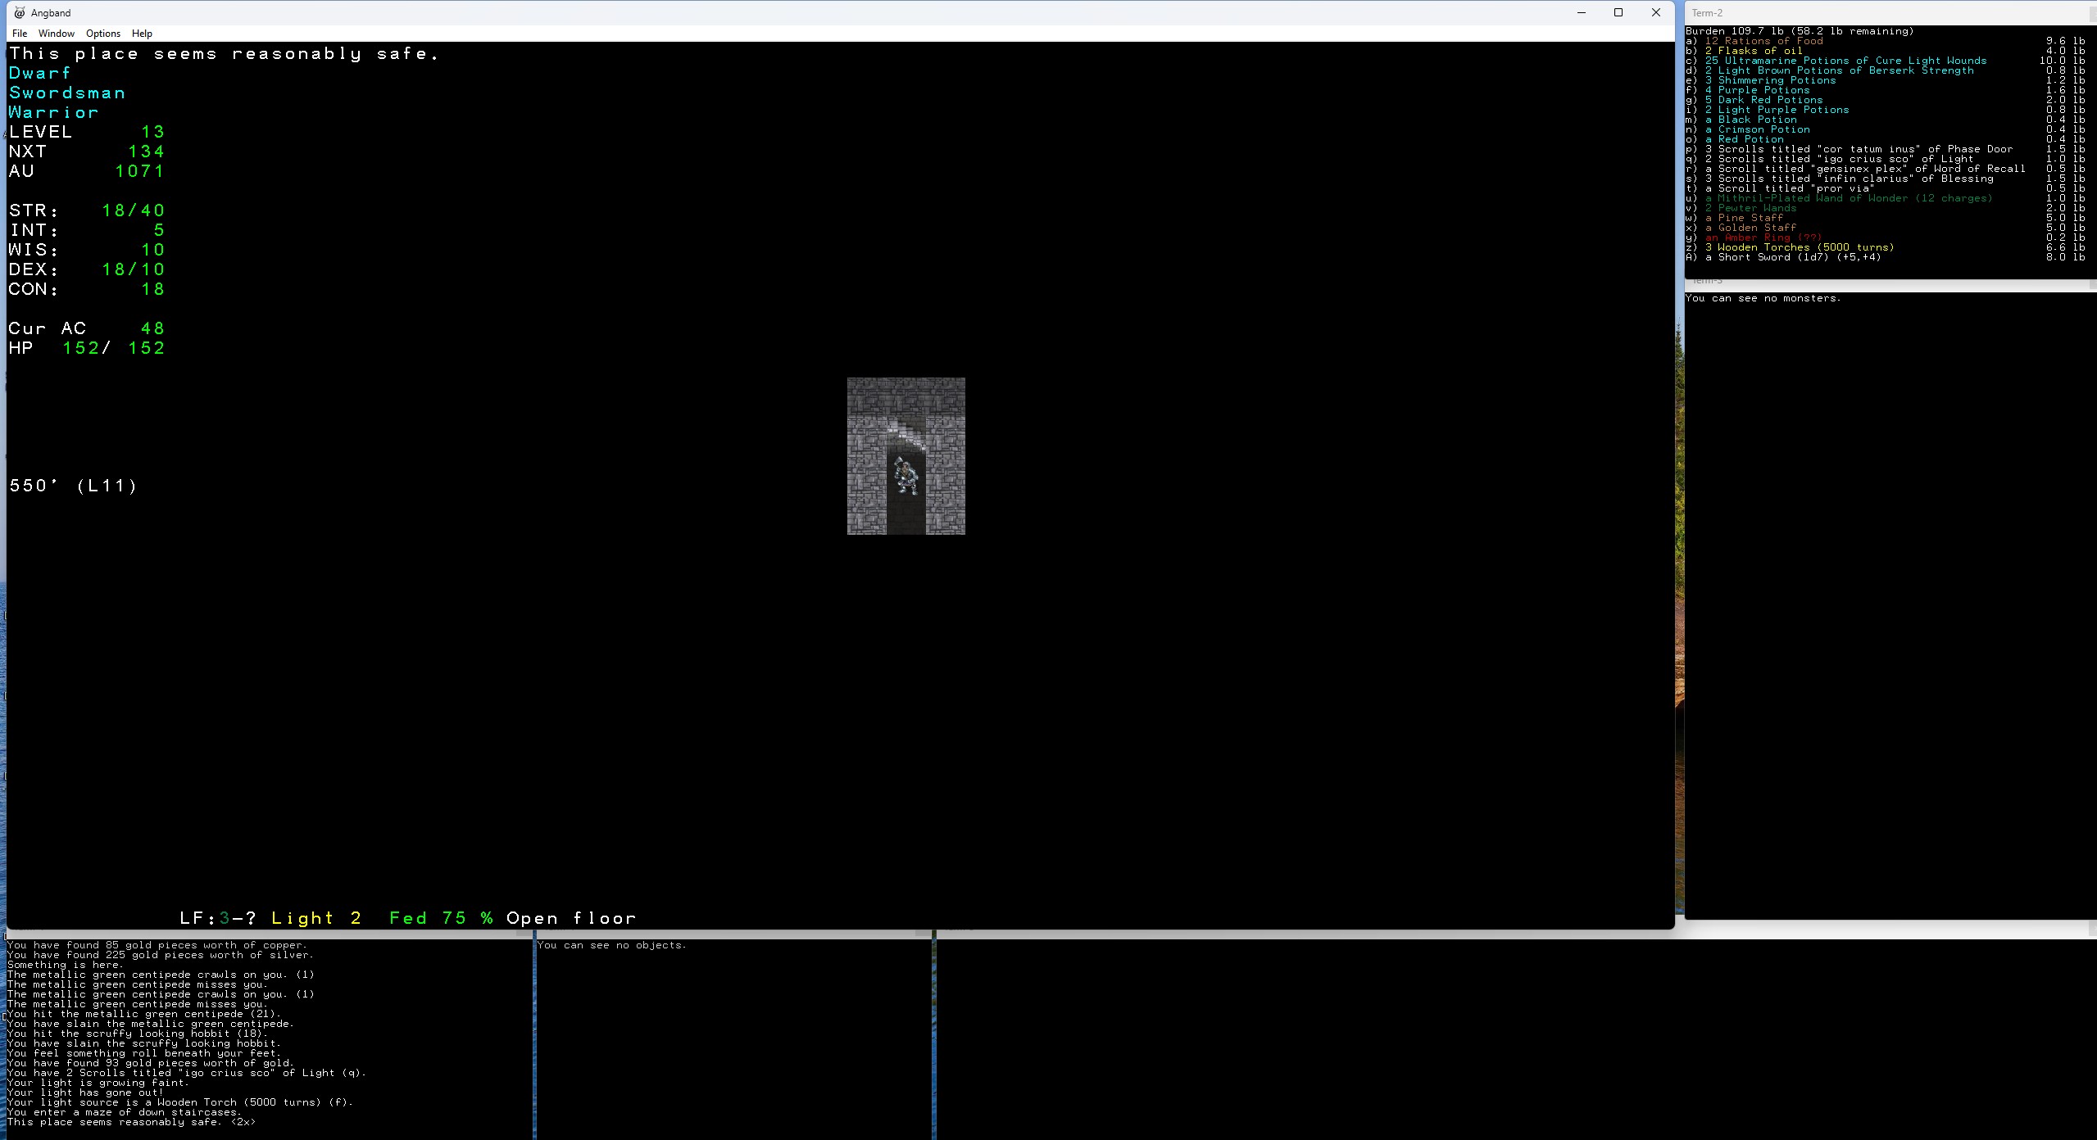Pick the Potions of Cure Light Wounds row
This screenshot has height=1140, width=2097.
[x=1886, y=61]
